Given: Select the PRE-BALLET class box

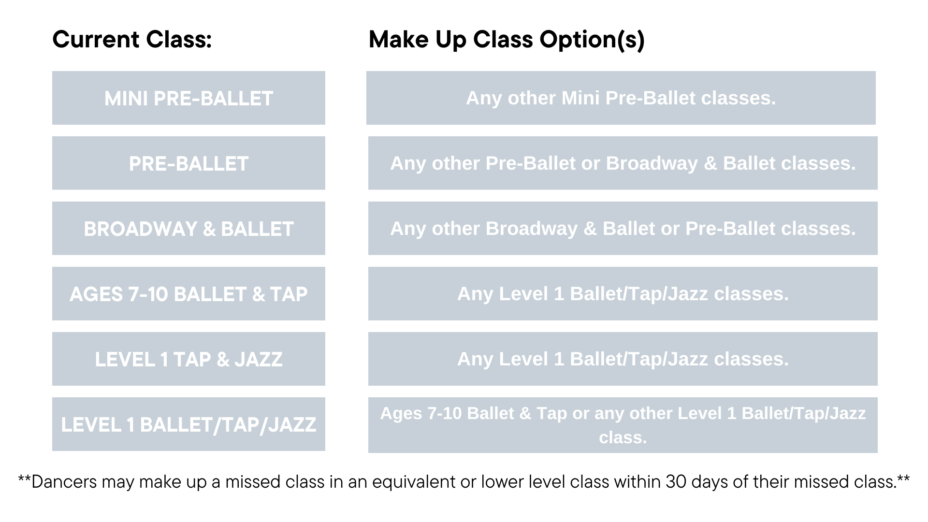Looking at the screenshot, I should click(x=188, y=163).
